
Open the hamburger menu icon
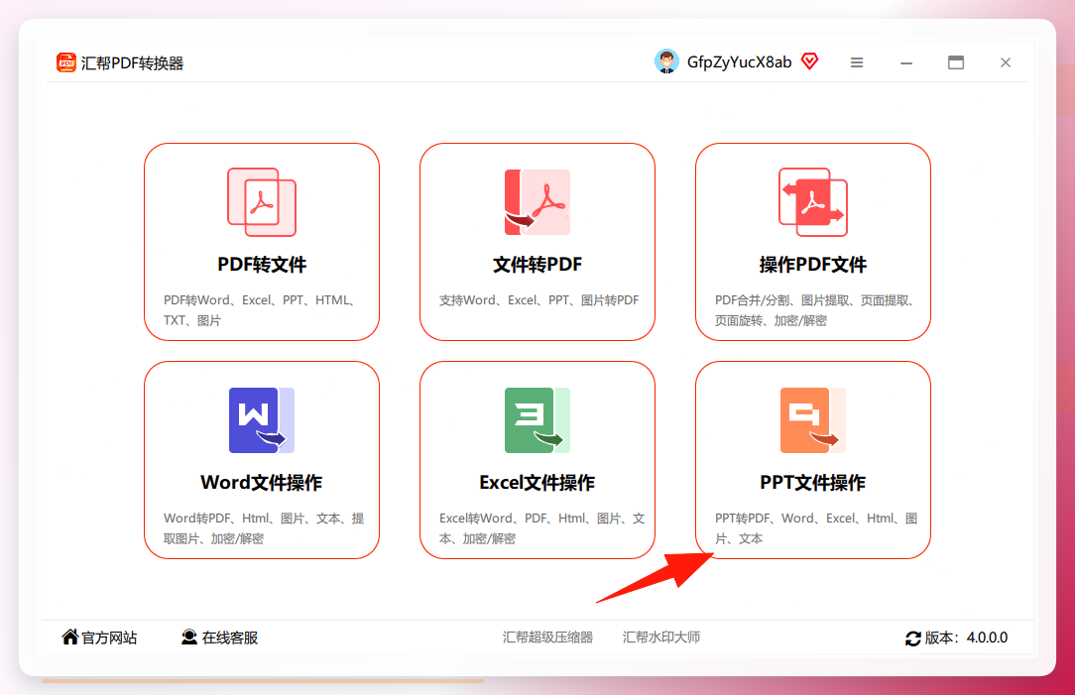pyautogui.click(x=856, y=62)
